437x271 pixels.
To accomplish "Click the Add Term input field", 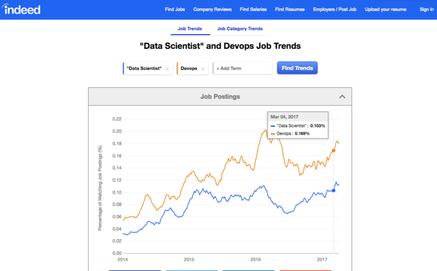I will click(x=243, y=68).
